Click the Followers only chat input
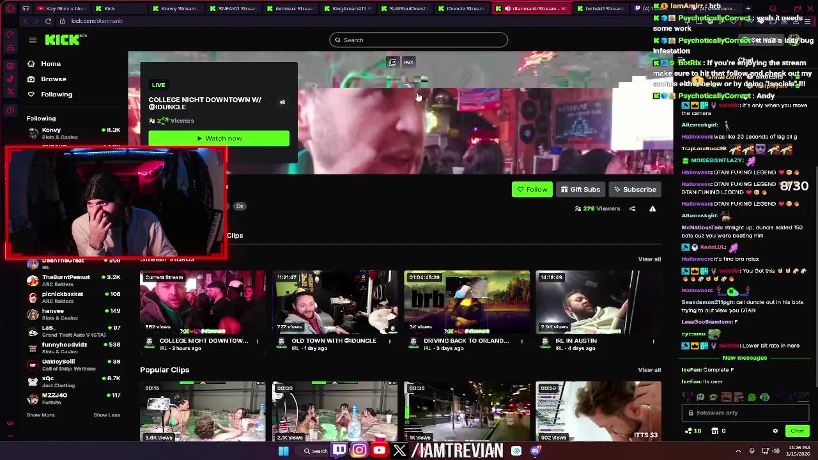Viewport: 818px width, 460px height. 746,413
